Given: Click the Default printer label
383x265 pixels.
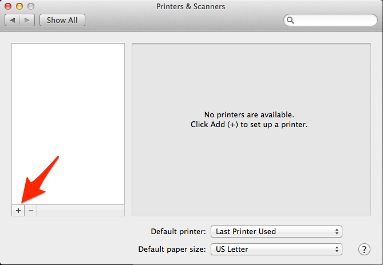Looking at the screenshot, I should click(x=178, y=232).
